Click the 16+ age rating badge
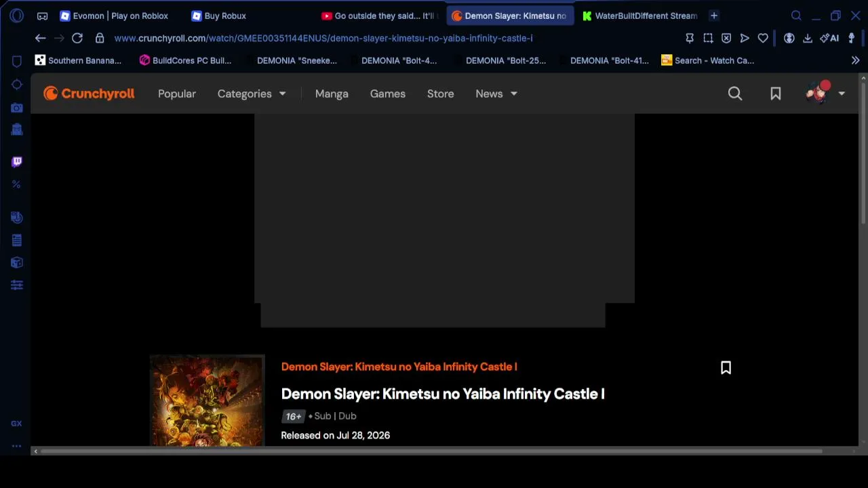The width and height of the screenshot is (868, 488). 293,416
